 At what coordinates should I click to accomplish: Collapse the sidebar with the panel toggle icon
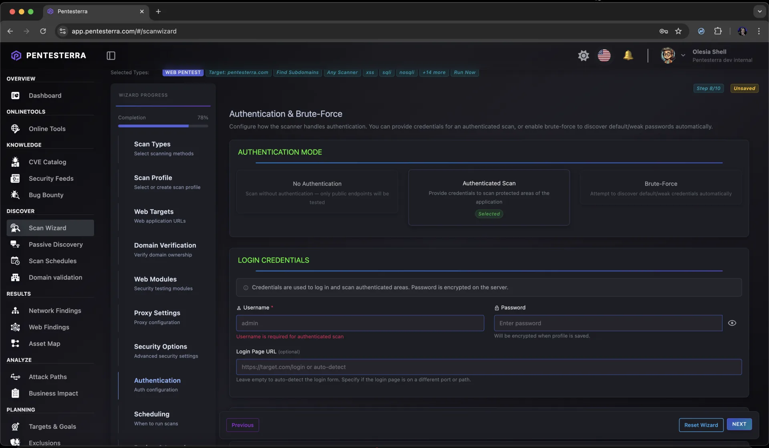(x=111, y=56)
